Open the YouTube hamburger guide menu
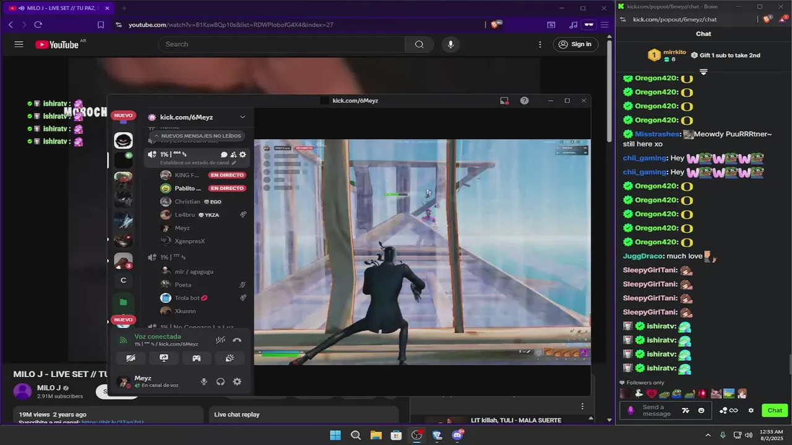The width and height of the screenshot is (792, 445). pyautogui.click(x=19, y=44)
